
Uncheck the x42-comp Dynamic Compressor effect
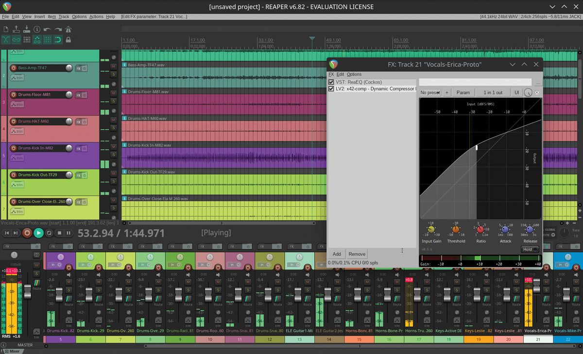(x=332, y=89)
